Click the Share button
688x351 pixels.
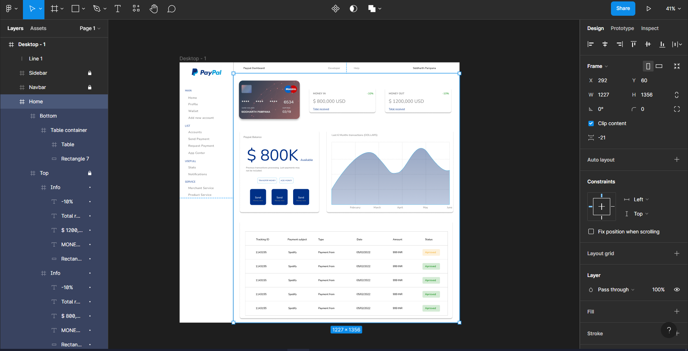[x=623, y=8]
